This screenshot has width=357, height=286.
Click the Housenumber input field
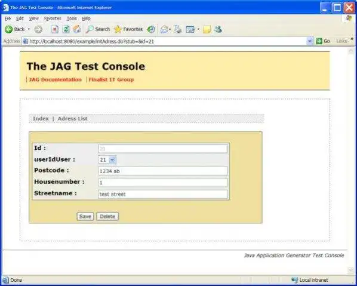pos(163,183)
